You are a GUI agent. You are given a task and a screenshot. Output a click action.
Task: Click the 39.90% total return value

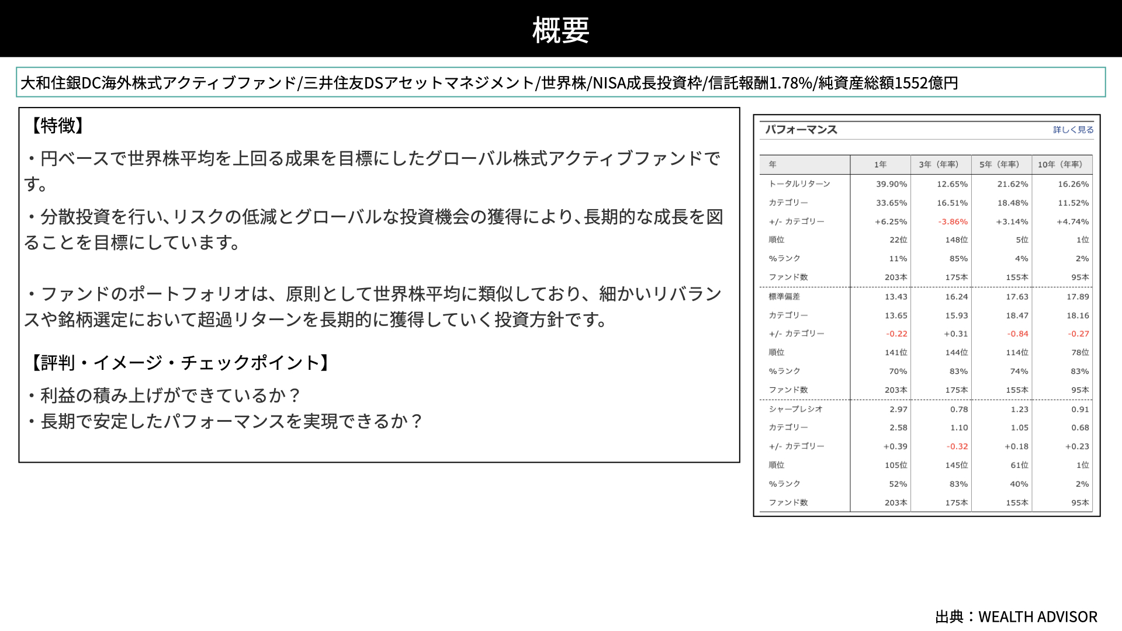(891, 184)
